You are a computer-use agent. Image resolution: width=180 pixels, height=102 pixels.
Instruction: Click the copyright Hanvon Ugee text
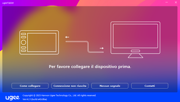click(x=59, y=96)
